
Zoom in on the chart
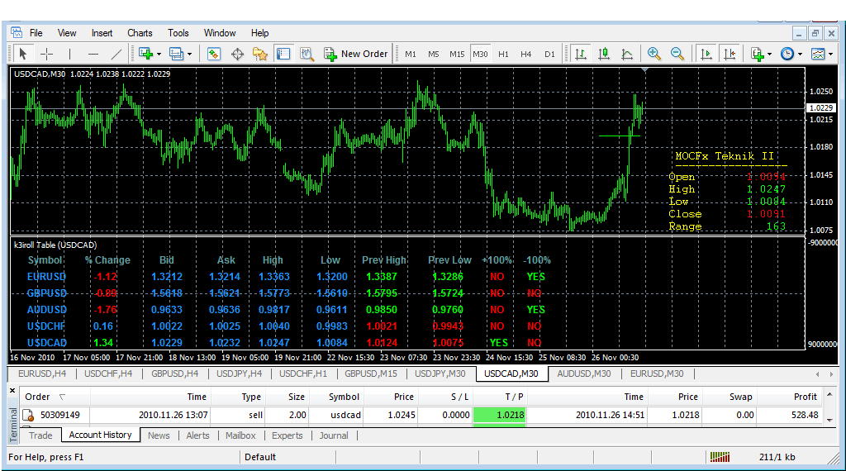pos(654,54)
